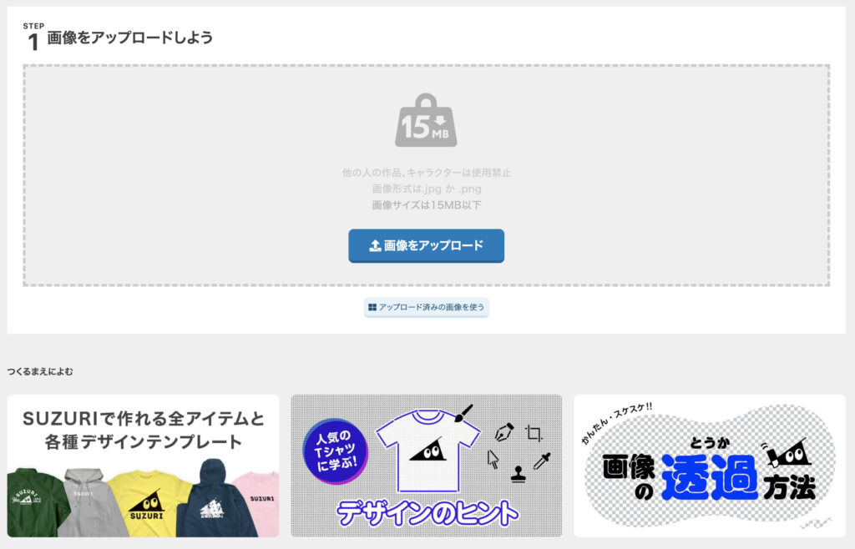Open the SUZURIで作れる全アイテム article card
Viewport: 855px width, 549px height.
point(143,466)
